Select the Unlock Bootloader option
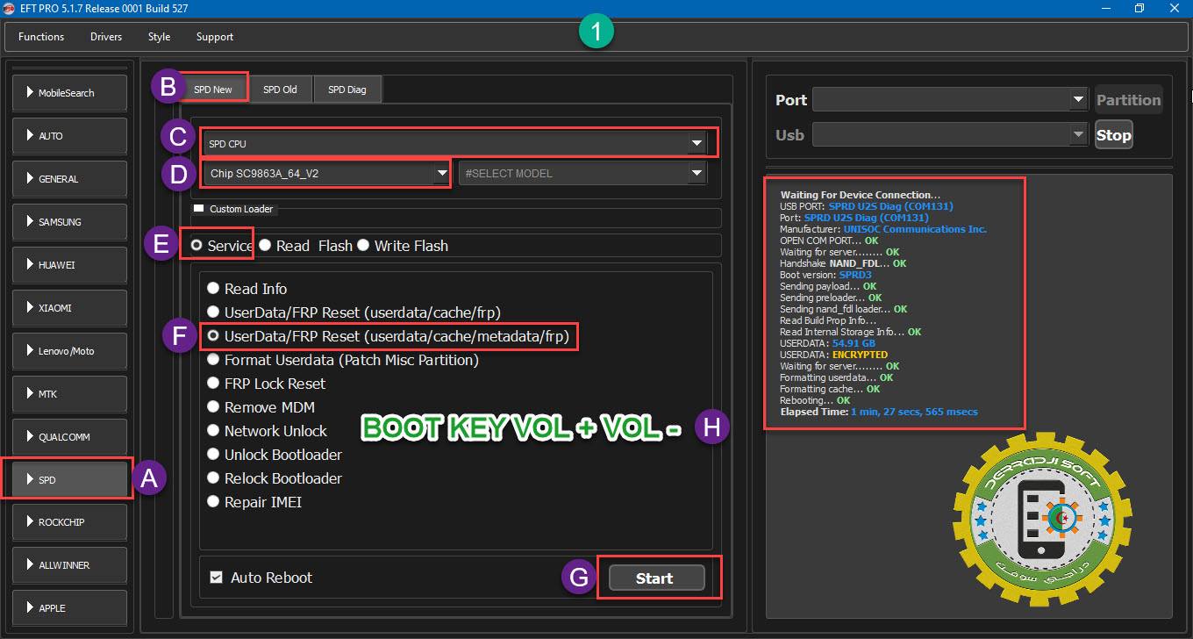The width and height of the screenshot is (1193, 639). pyautogui.click(x=275, y=455)
